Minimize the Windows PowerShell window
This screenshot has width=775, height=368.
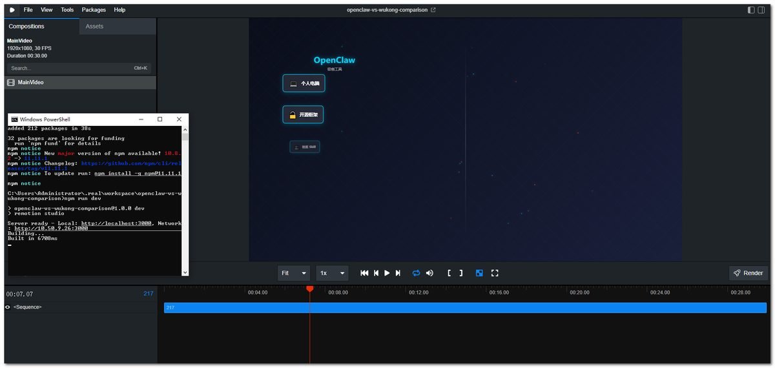141,119
